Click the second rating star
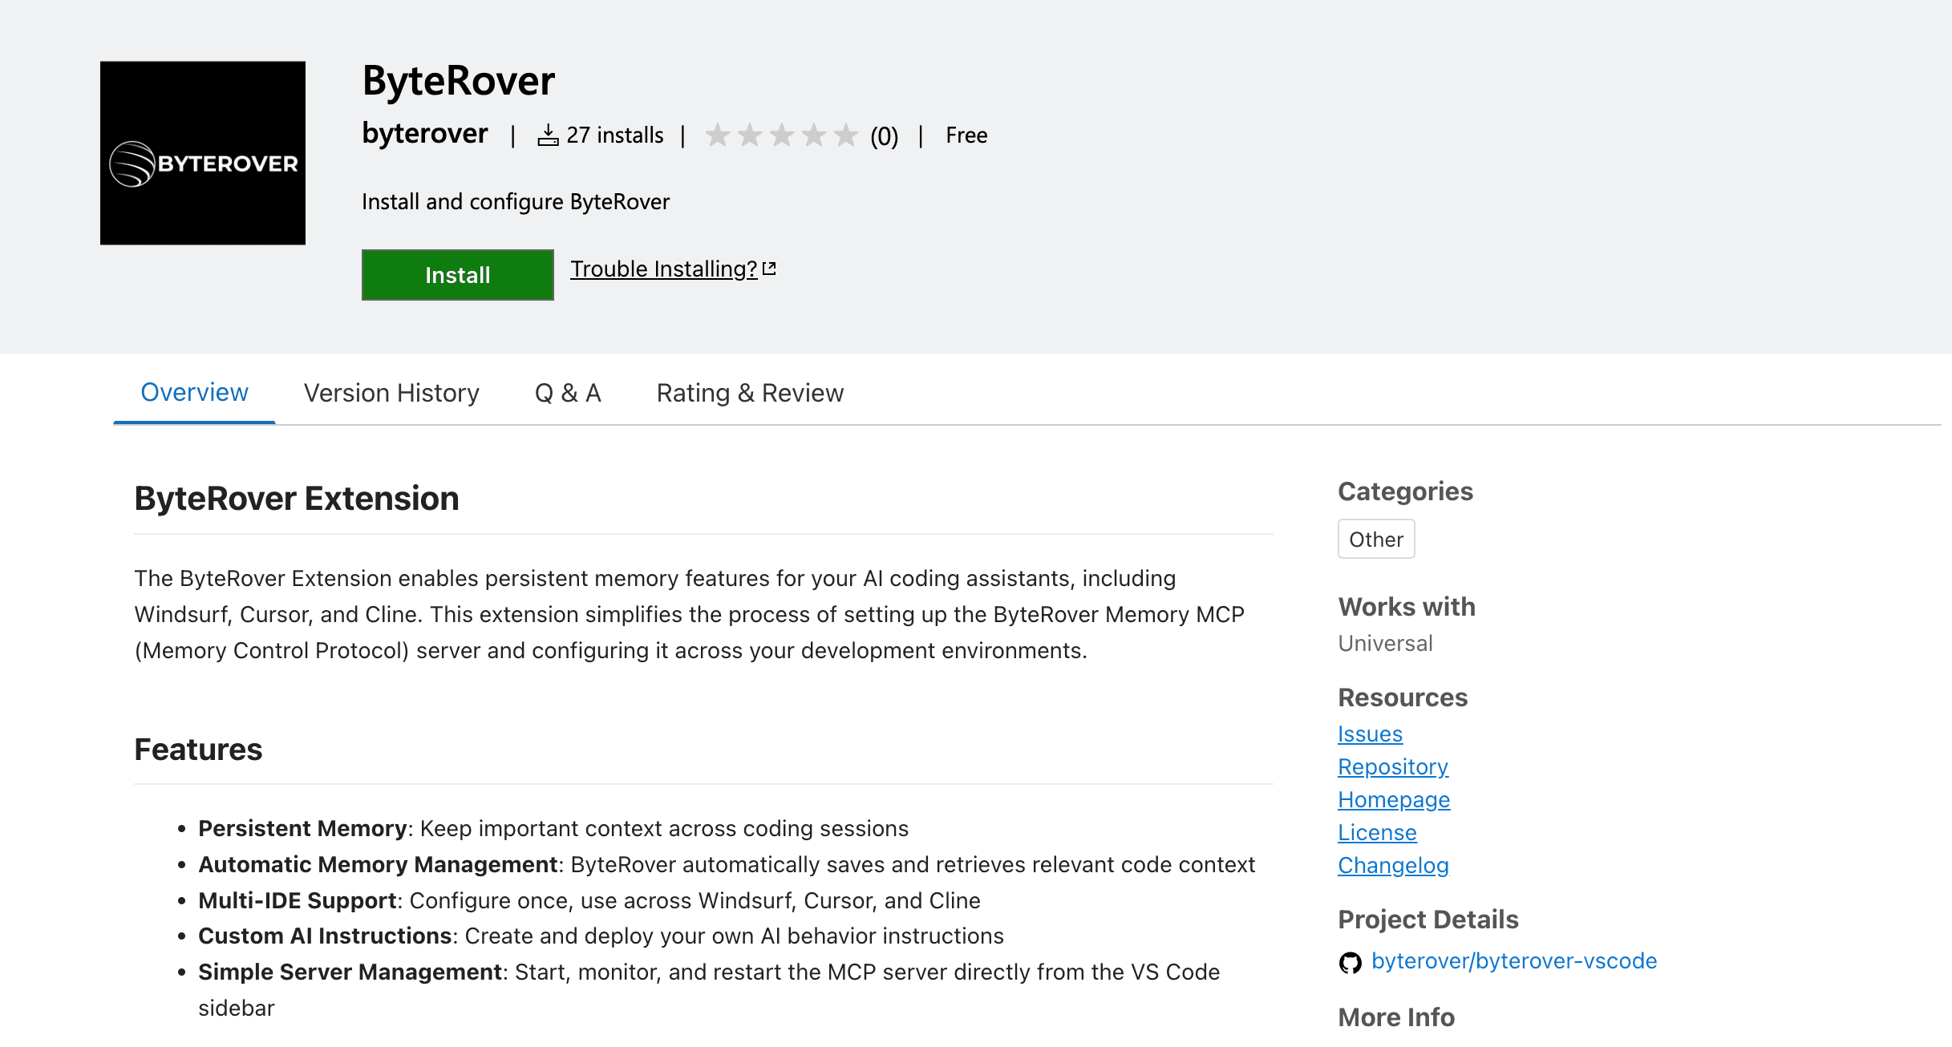Screen dimensions: 1952x1047 (x=749, y=135)
